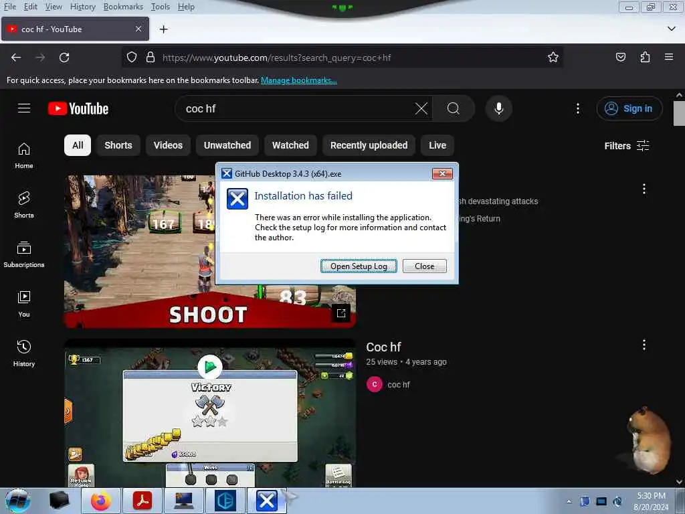Click the page vertical scrollbar thumb

pyautogui.click(x=679, y=113)
